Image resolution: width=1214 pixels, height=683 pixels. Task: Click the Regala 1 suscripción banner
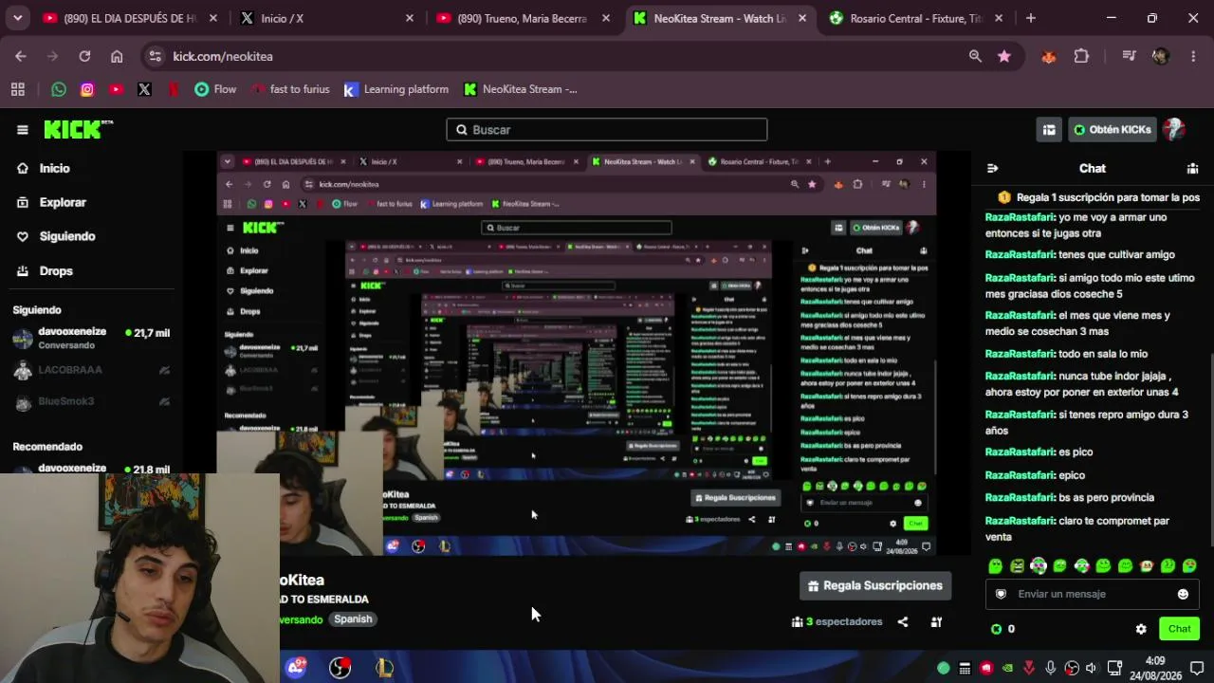[x=1098, y=197]
